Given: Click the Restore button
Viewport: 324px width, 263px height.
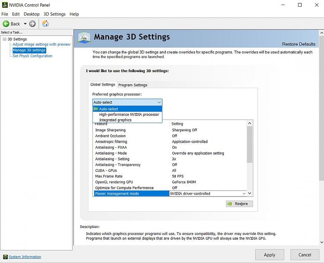Looking at the screenshot, I should [239, 204].
